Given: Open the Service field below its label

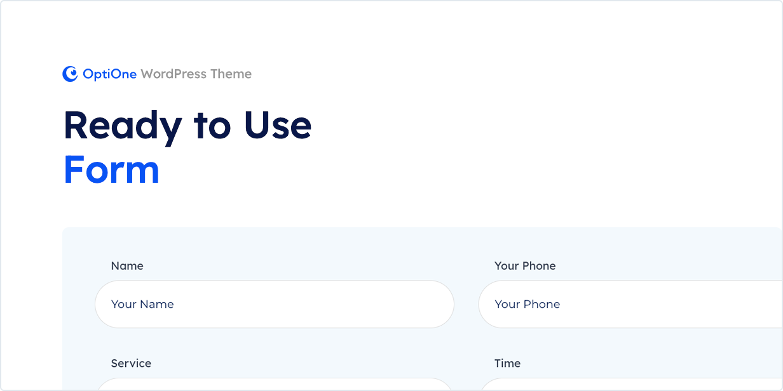Looking at the screenshot, I should point(273,385).
